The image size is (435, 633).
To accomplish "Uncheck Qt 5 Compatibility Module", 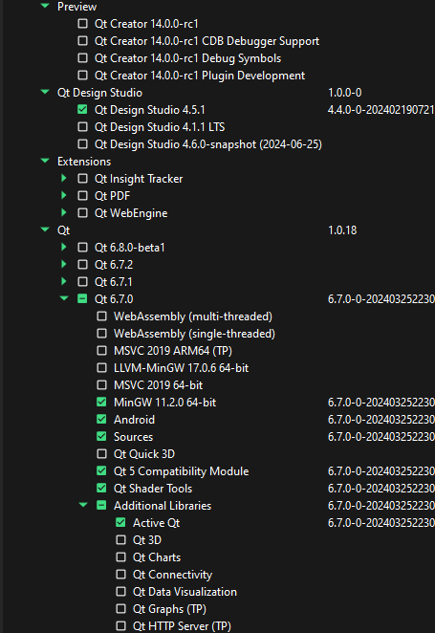I will (101, 471).
